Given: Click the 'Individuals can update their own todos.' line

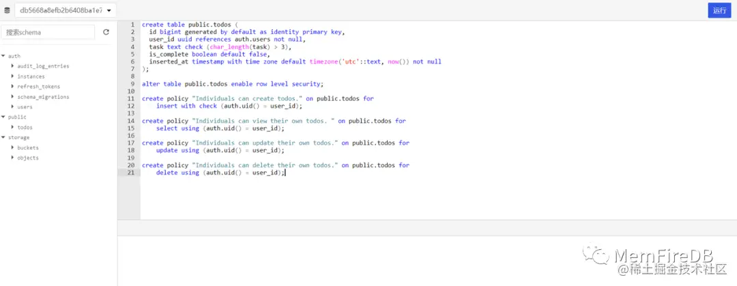Looking at the screenshot, I should pos(276,143).
